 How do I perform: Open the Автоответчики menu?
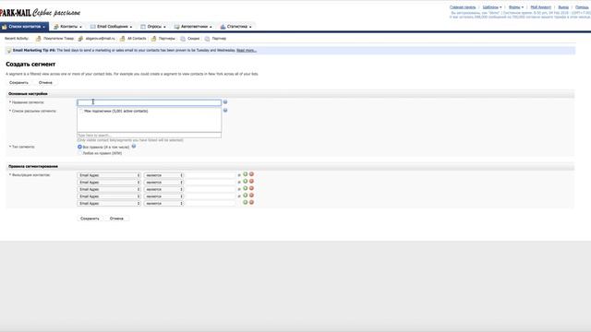[x=193, y=27]
